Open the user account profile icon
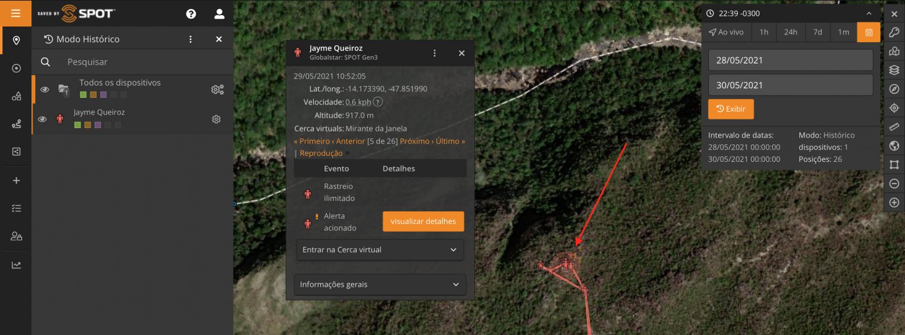This screenshot has width=905, height=335. click(219, 13)
